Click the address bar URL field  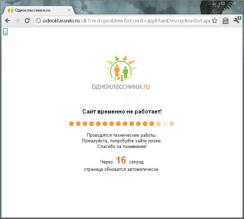point(126,20)
